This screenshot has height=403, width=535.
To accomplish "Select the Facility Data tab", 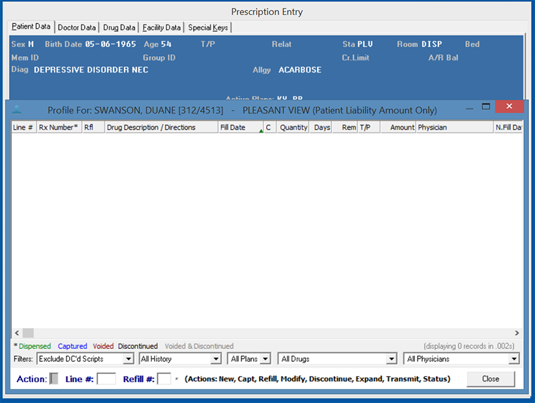I will point(162,27).
